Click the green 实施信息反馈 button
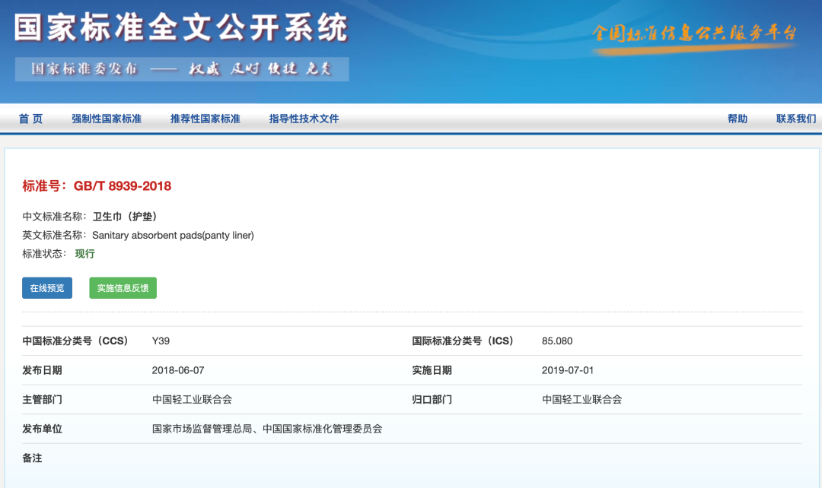The image size is (822, 488). pyautogui.click(x=123, y=288)
